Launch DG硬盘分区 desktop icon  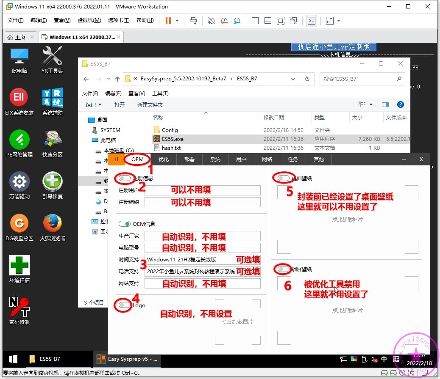pos(19,227)
